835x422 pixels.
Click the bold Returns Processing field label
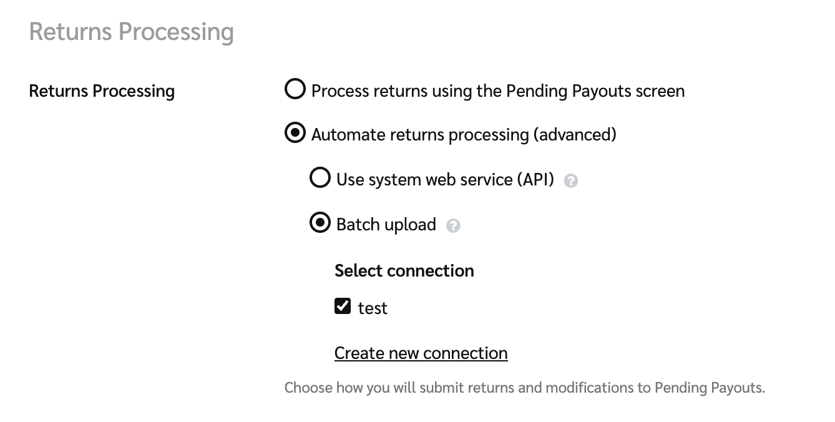pyautogui.click(x=102, y=91)
